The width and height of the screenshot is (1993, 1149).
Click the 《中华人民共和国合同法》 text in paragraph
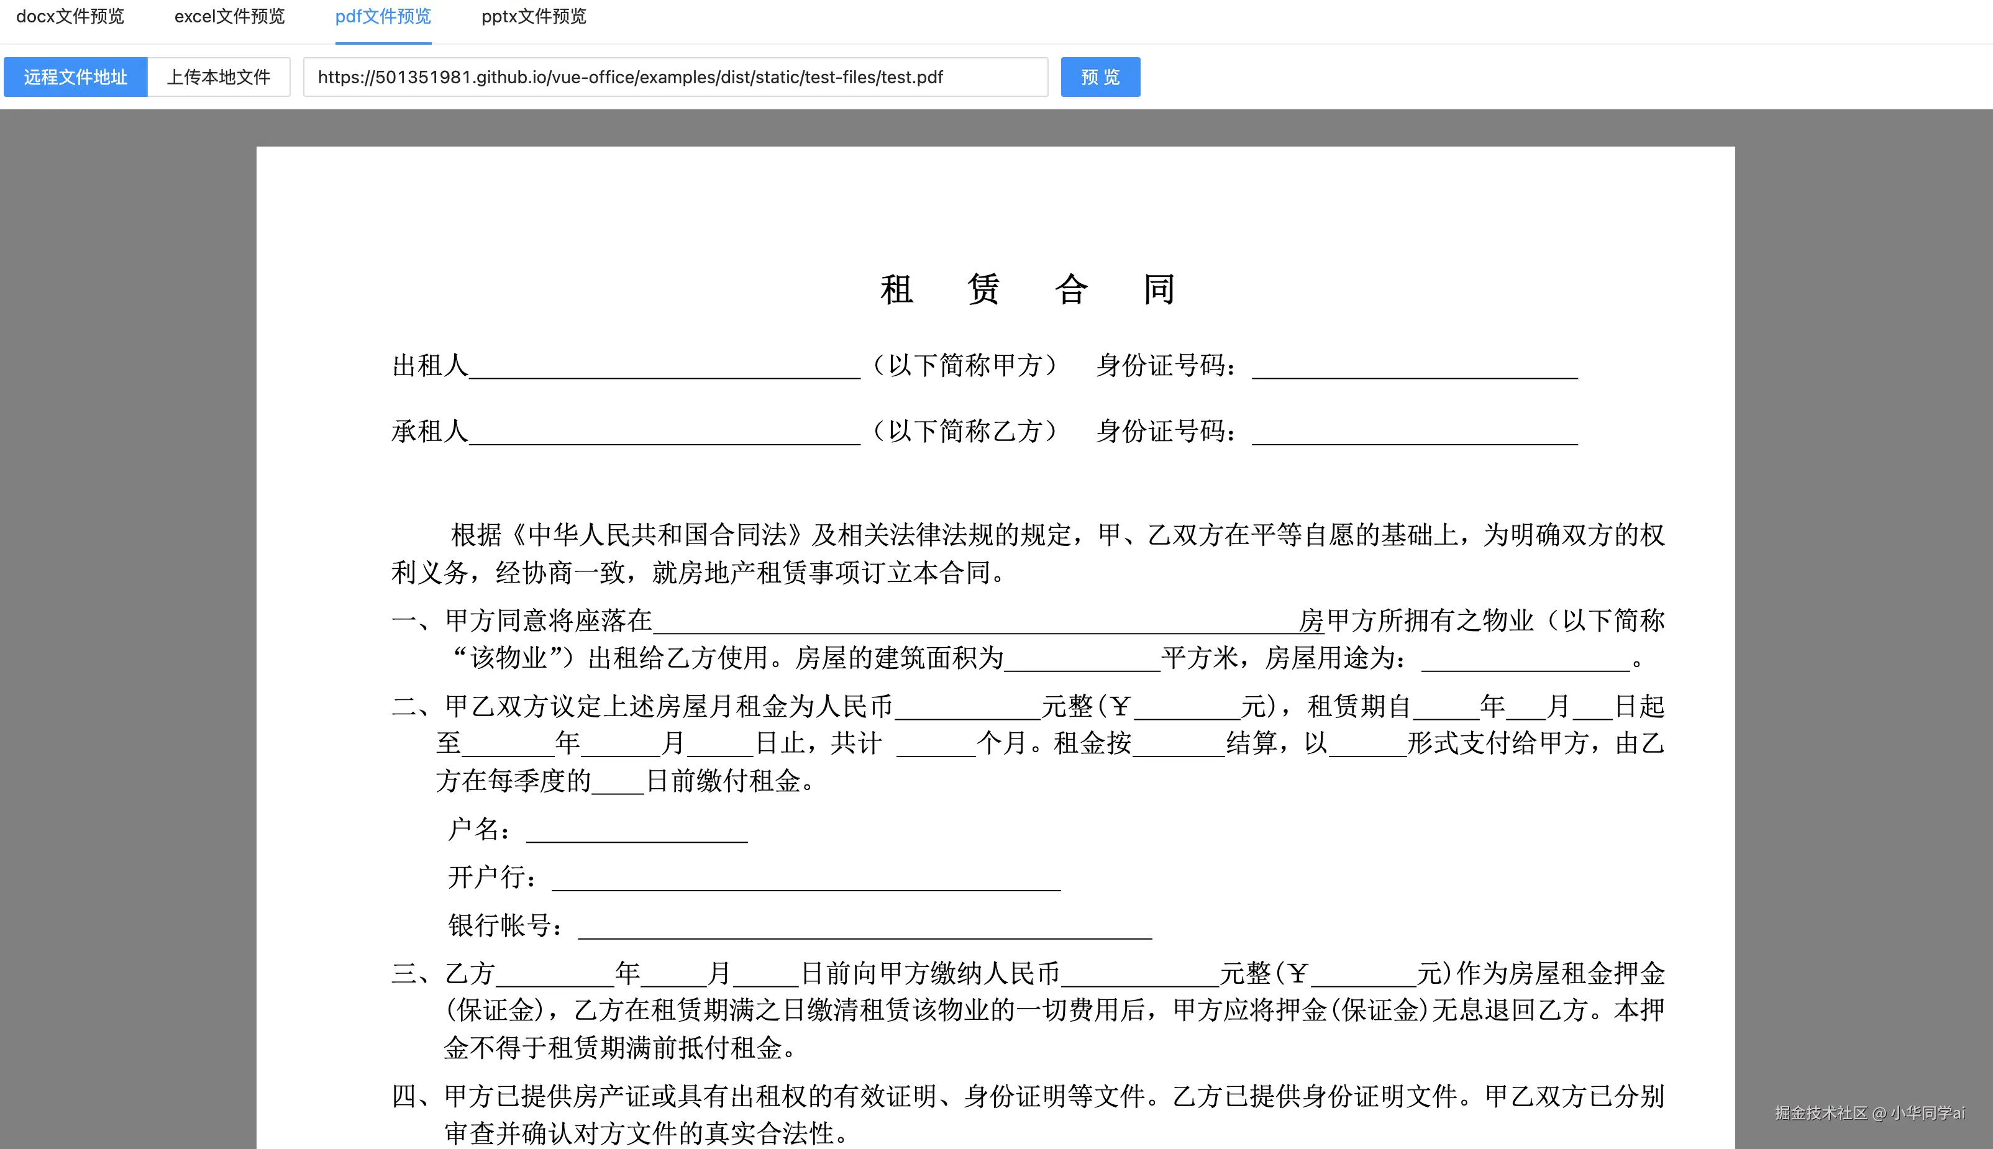pos(656,535)
